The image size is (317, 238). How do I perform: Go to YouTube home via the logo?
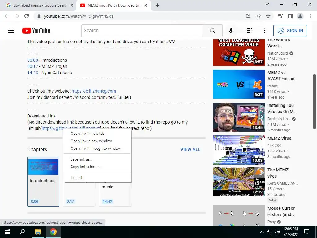pyautogui.click(x=36, y=31)
